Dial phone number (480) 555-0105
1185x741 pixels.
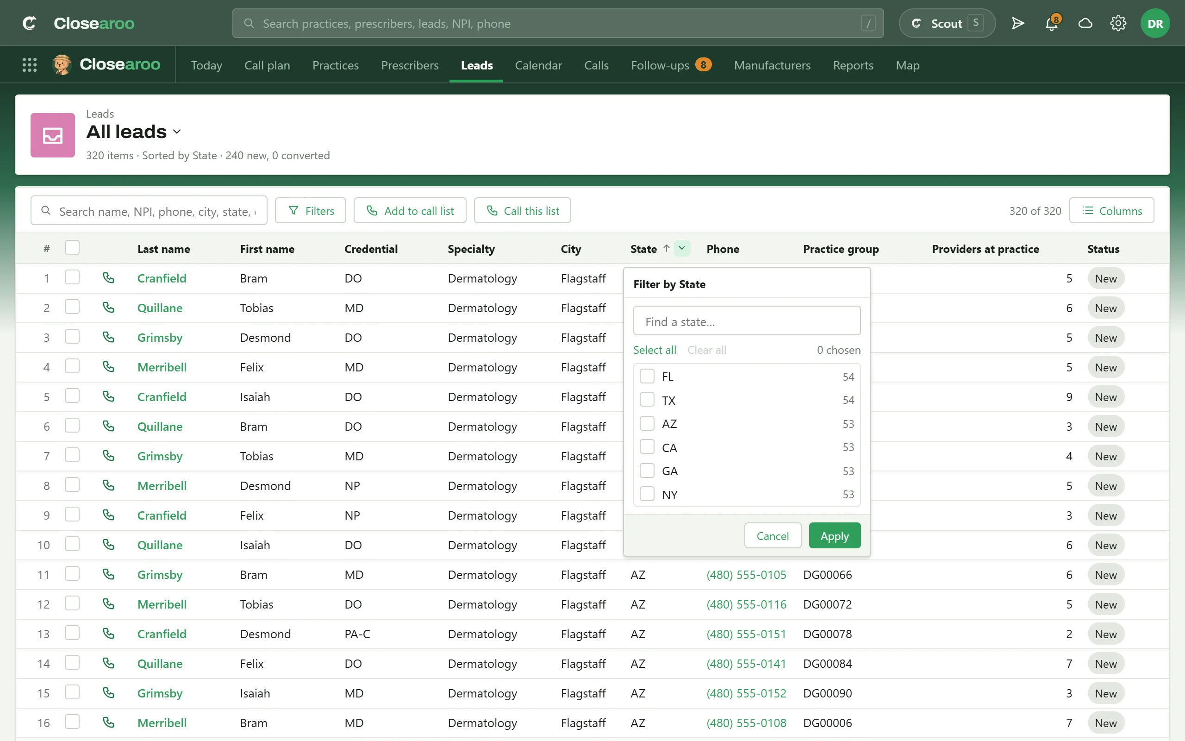tap(746, 574)
